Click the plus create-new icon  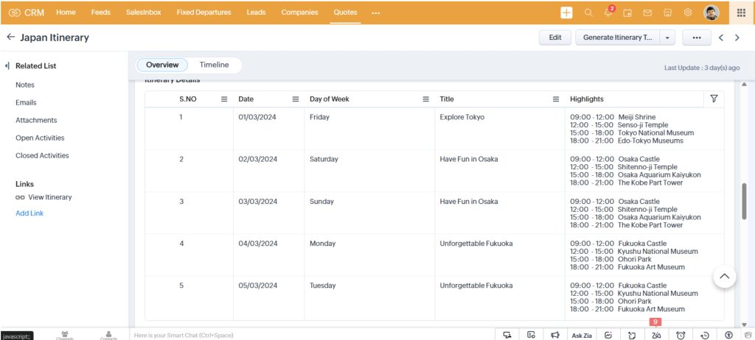click(566, 13)
